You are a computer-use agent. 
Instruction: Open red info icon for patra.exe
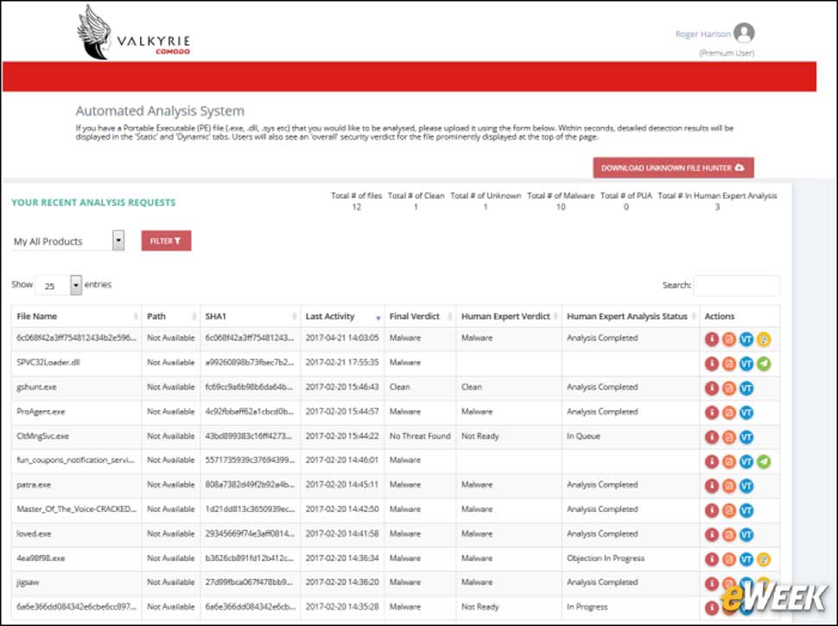[x=711, y=485]
